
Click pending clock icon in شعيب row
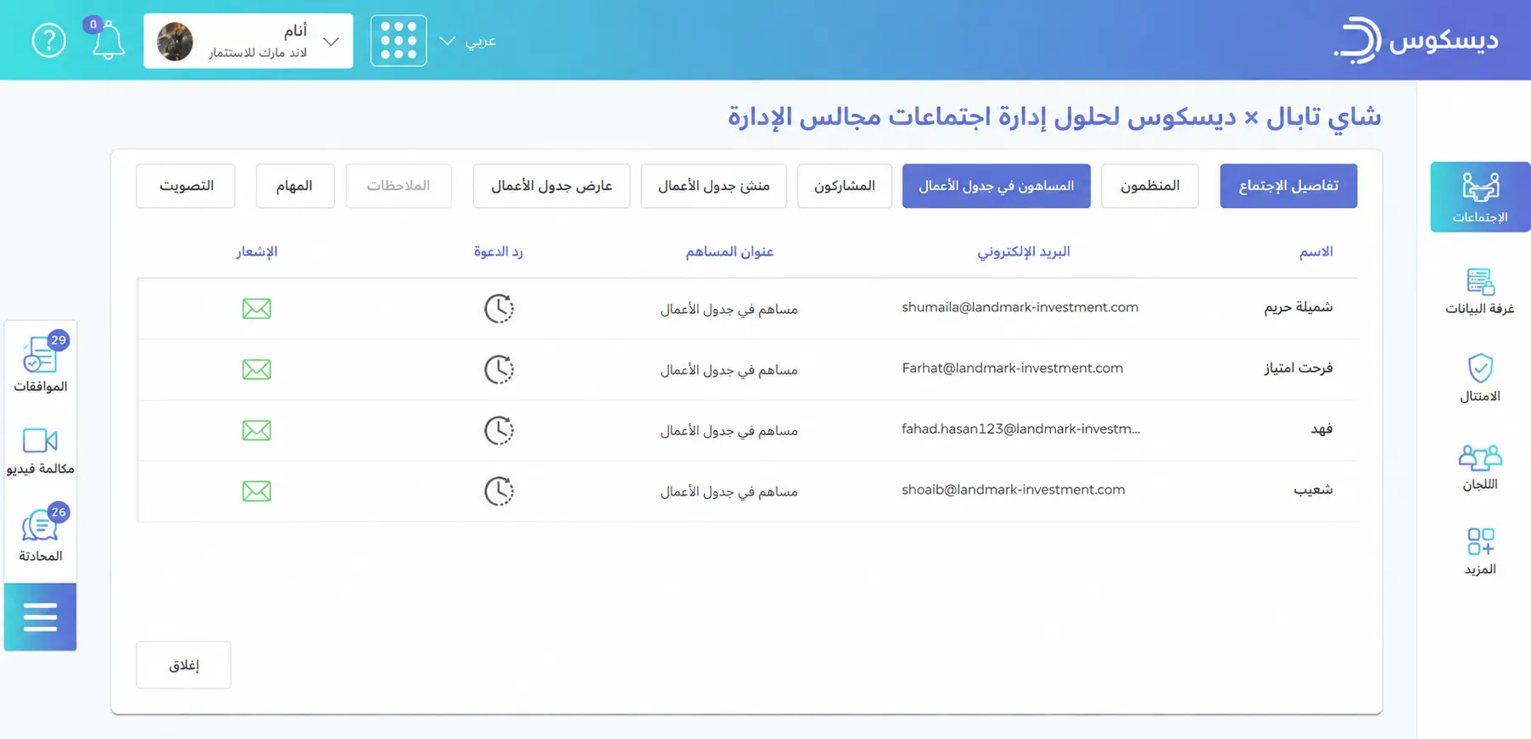pos(499,491)
